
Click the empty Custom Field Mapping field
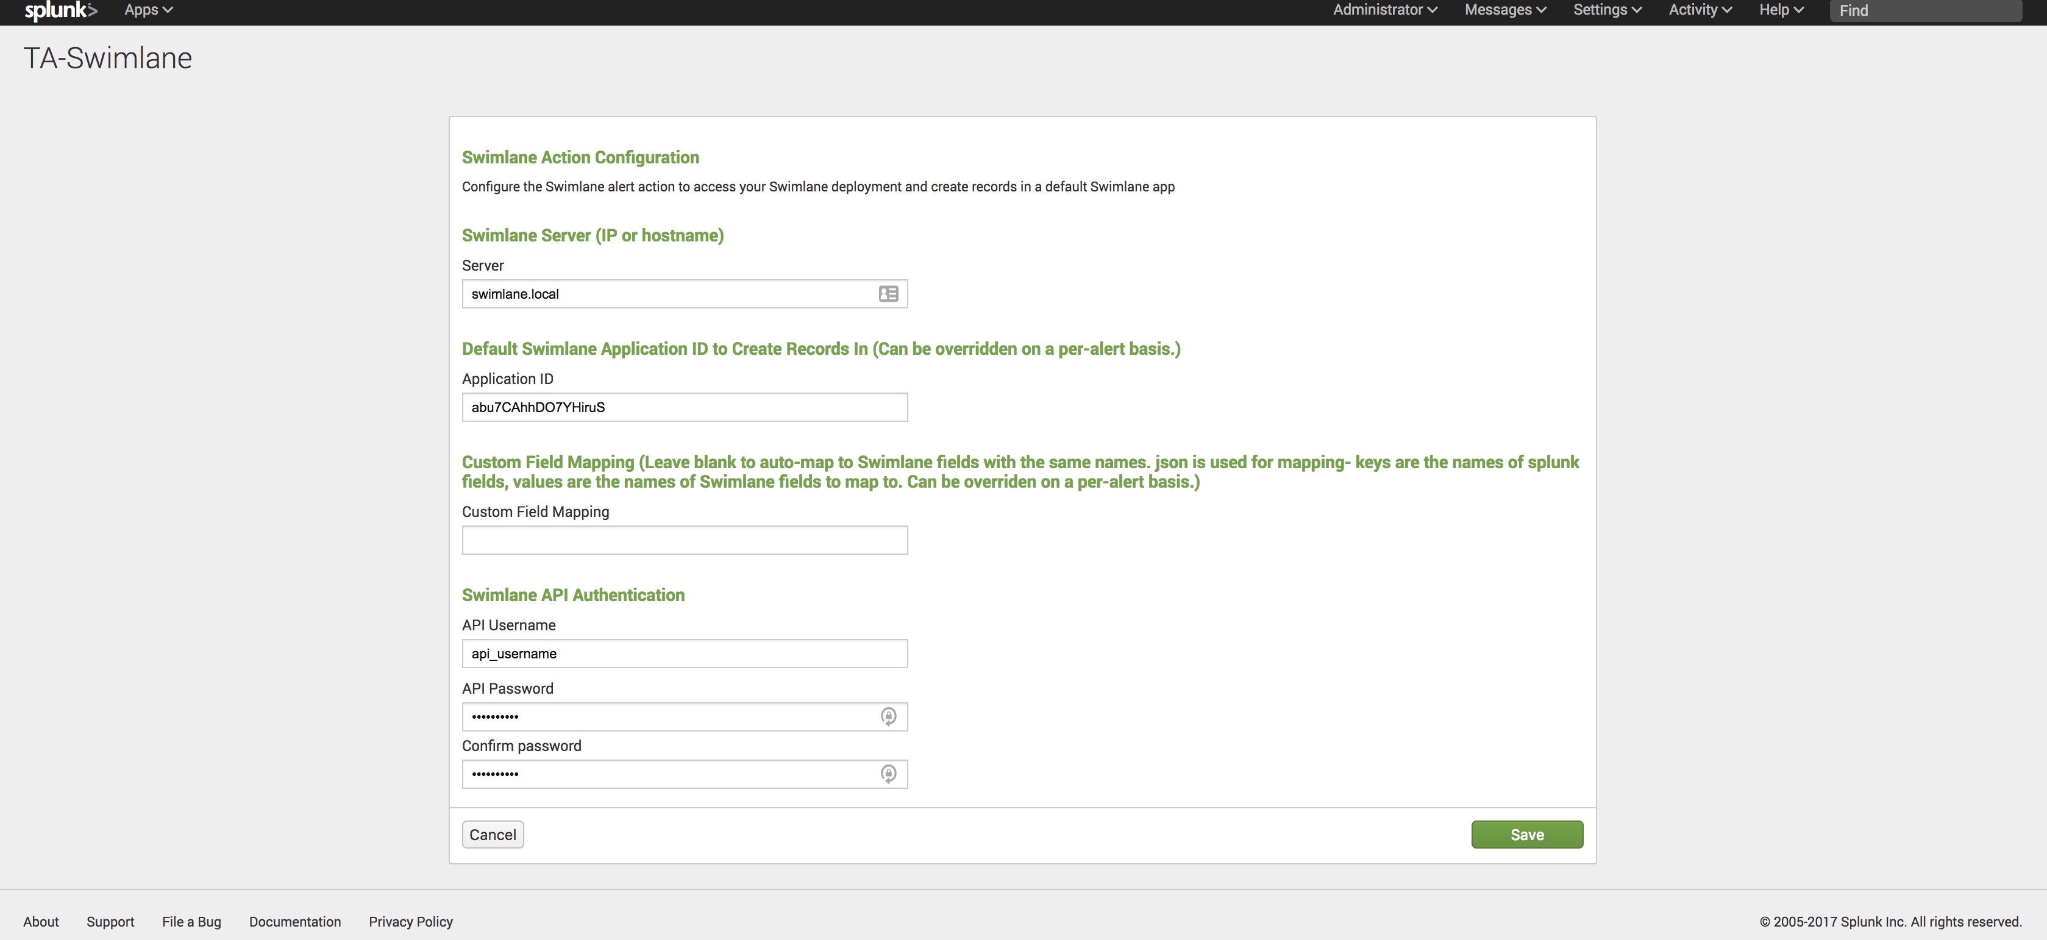click(x=684, y=540)
